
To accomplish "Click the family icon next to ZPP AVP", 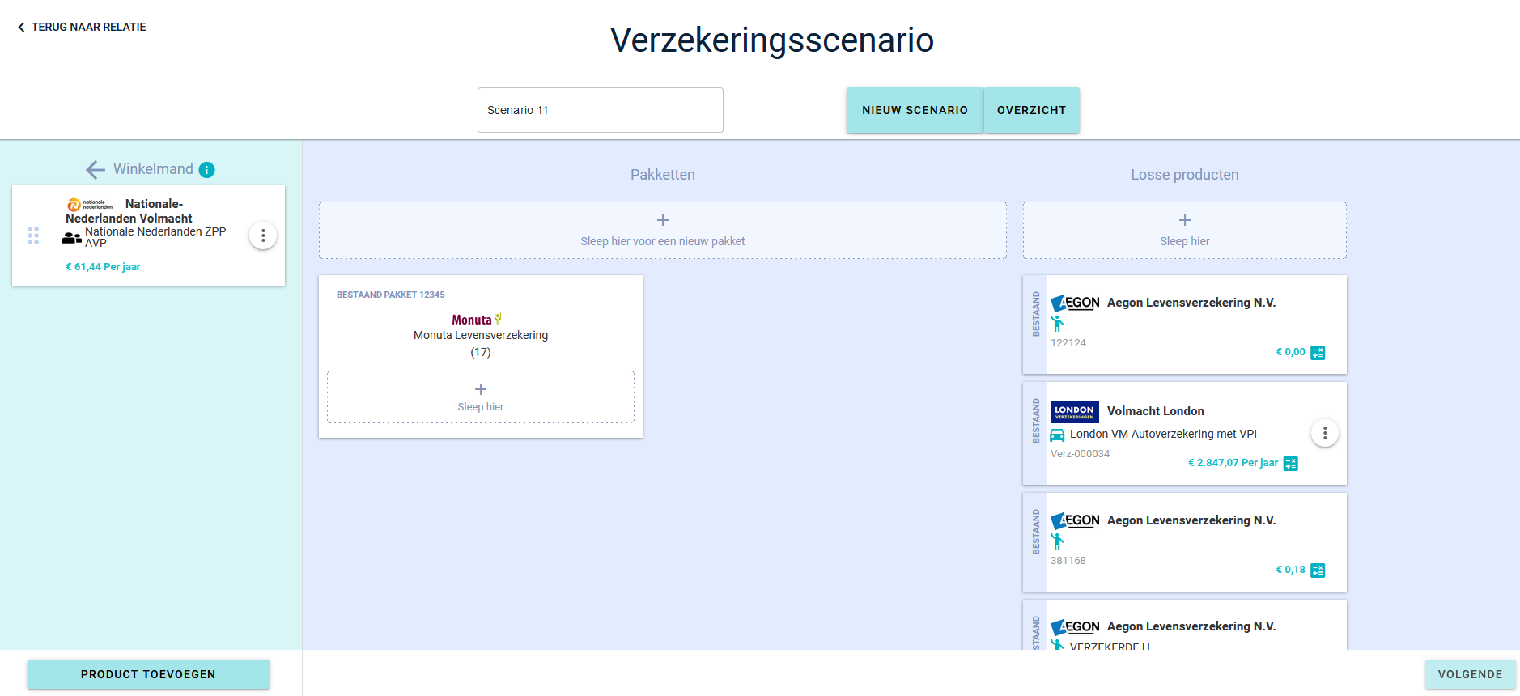I will coord(72,238).
